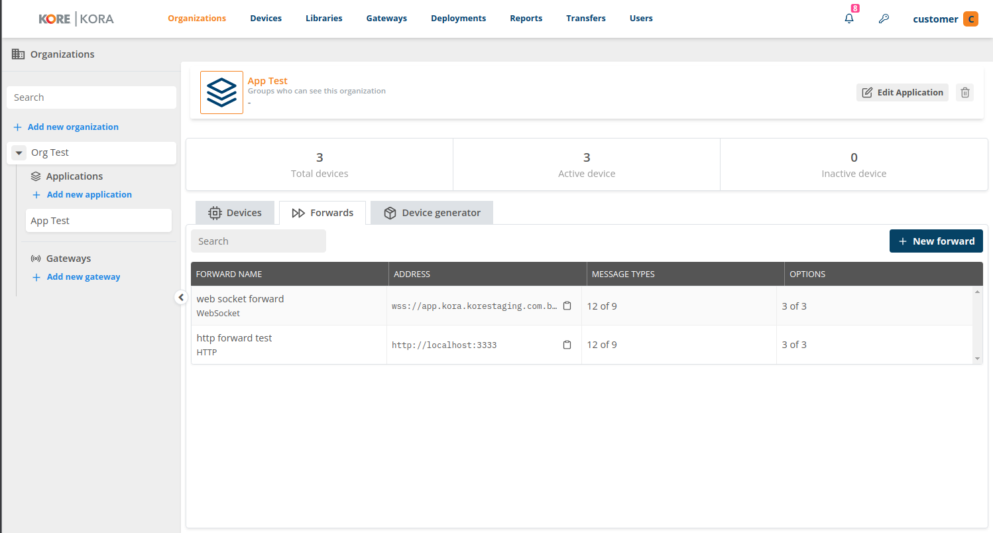Collapse the Org Test tree node
Image resolution: width=993 pixels, height=533 pixels.
pyautogui.click(x=19, y=153)
